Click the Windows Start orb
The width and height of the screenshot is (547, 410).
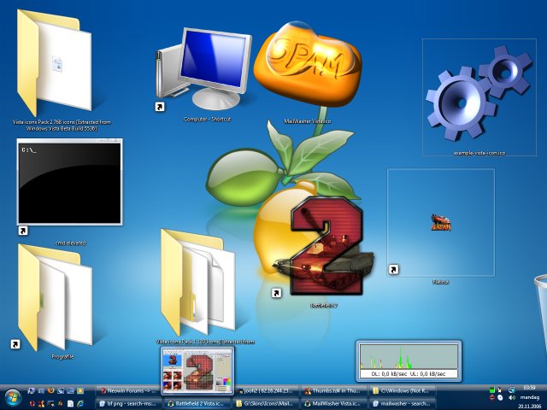coord(13,397)
